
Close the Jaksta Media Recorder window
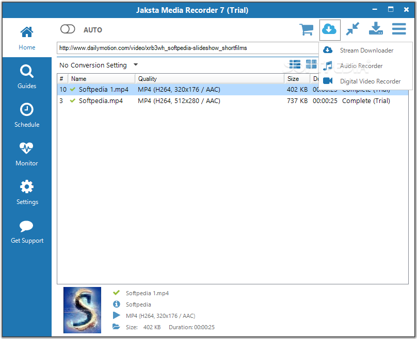click(x=406, y=10)
